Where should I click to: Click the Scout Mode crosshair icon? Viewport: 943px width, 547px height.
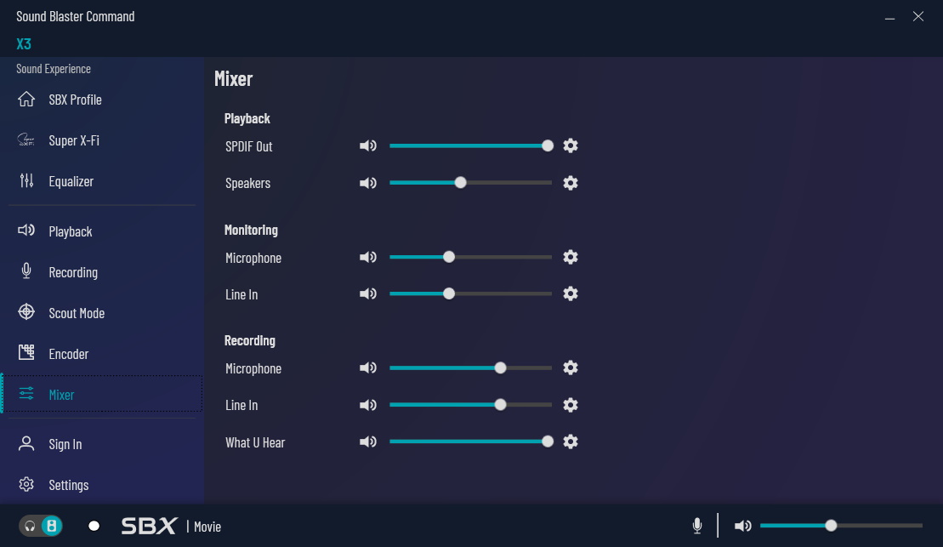point(26,311)
